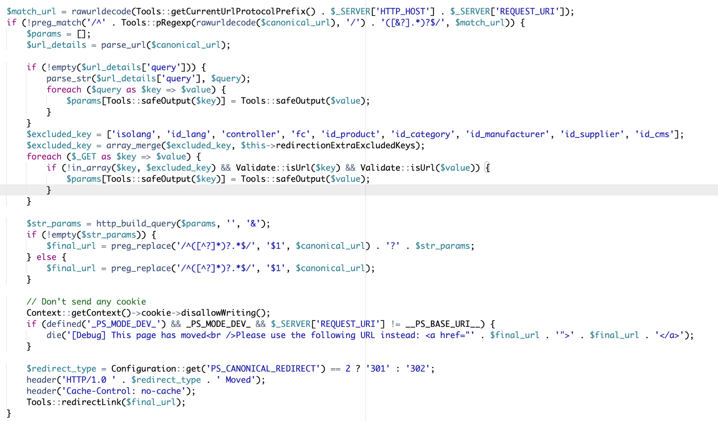Click the parse_url function name
The image size is (718, 421).
[123, 45]
